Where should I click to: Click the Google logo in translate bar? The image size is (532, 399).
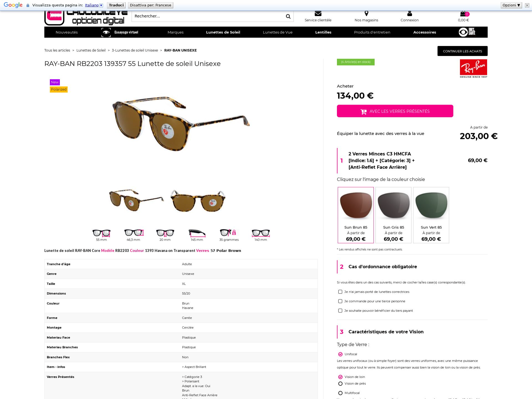[13, 5]
